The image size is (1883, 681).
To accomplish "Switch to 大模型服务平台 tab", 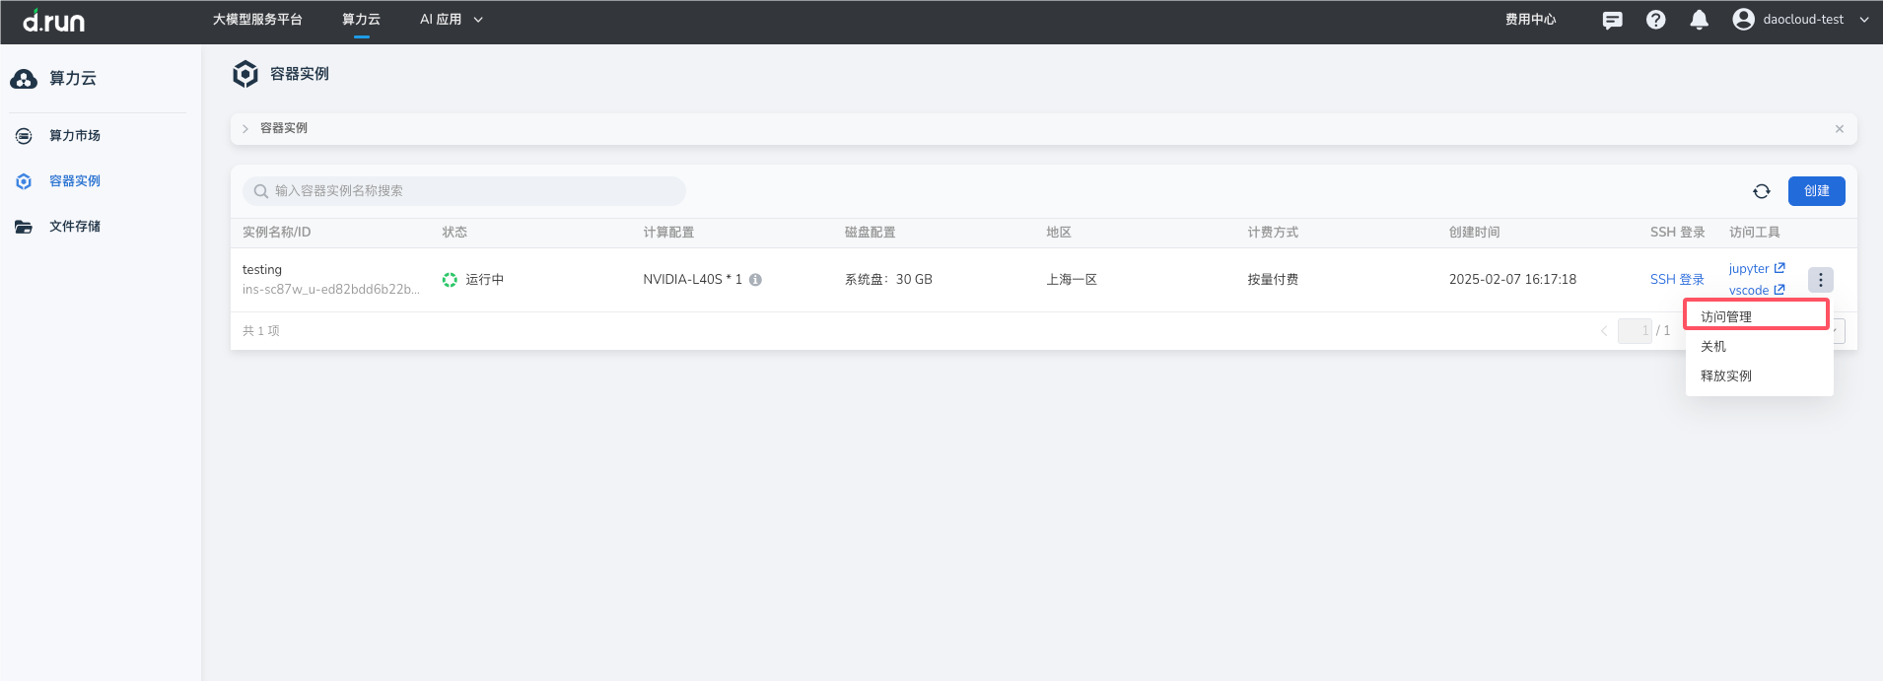I will [x=257, y=20].
